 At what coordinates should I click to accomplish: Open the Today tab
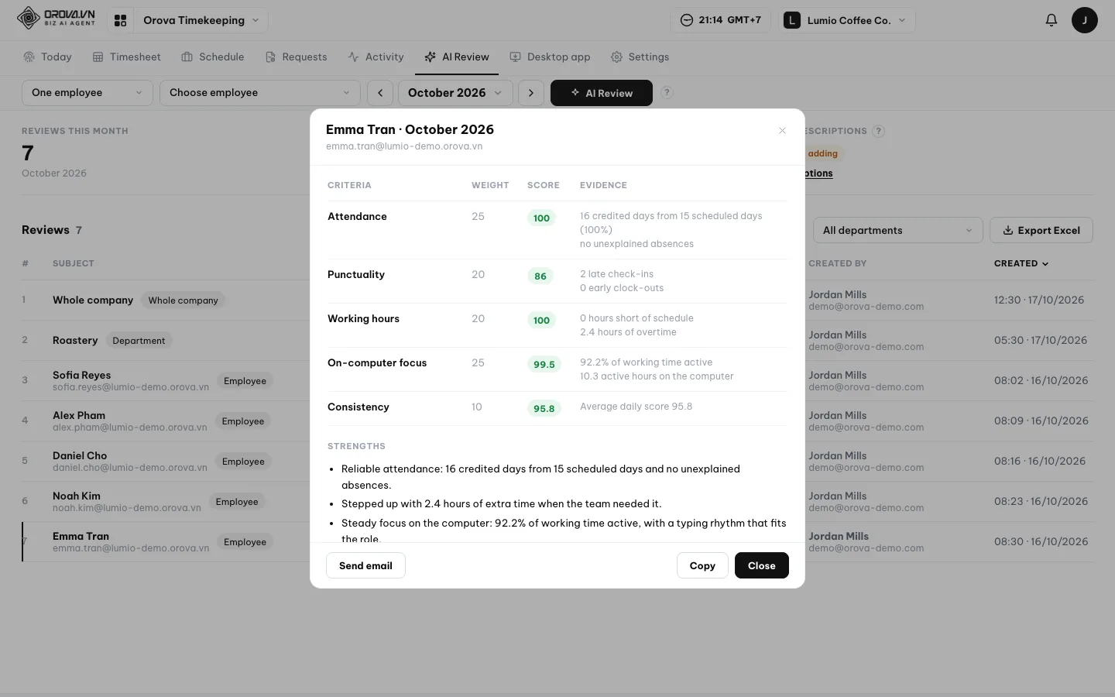tap(48, 57)
